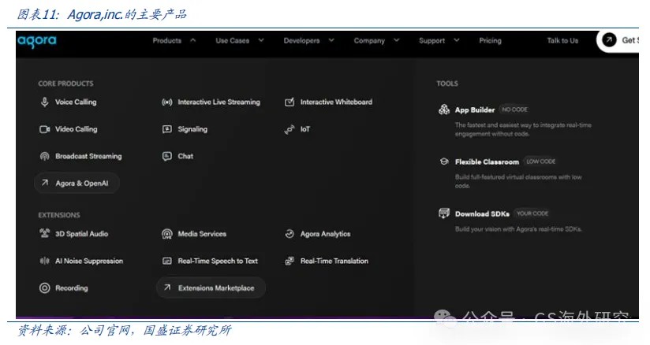650x345 pixels.
Task: Click the arrow icon beside Agora & OpenAI
Action: pos(45,183)
